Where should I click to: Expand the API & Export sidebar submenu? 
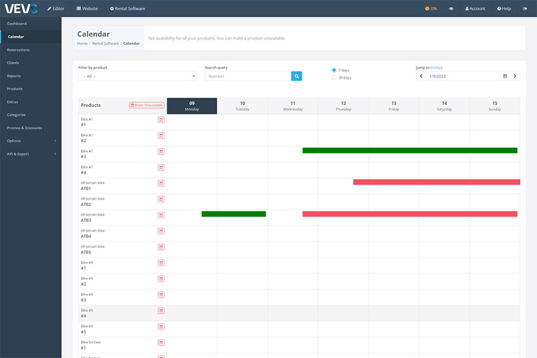coord(31,154)
